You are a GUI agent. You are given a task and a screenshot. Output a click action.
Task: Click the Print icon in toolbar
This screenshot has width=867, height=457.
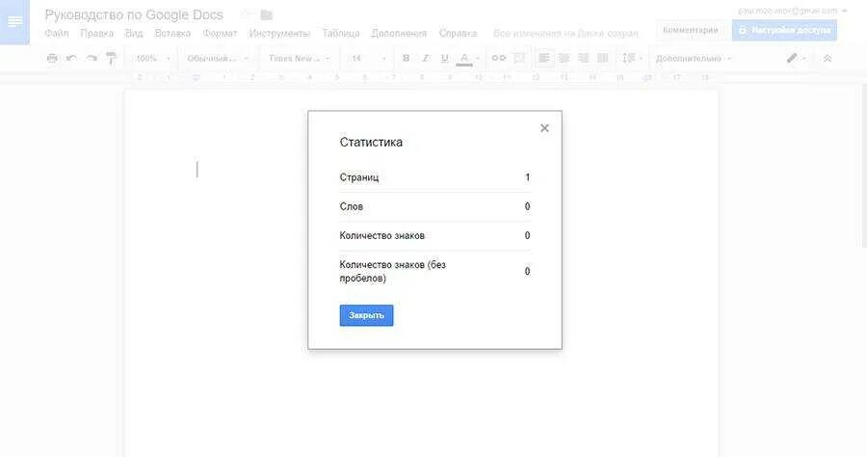click(x=52, y=58)
